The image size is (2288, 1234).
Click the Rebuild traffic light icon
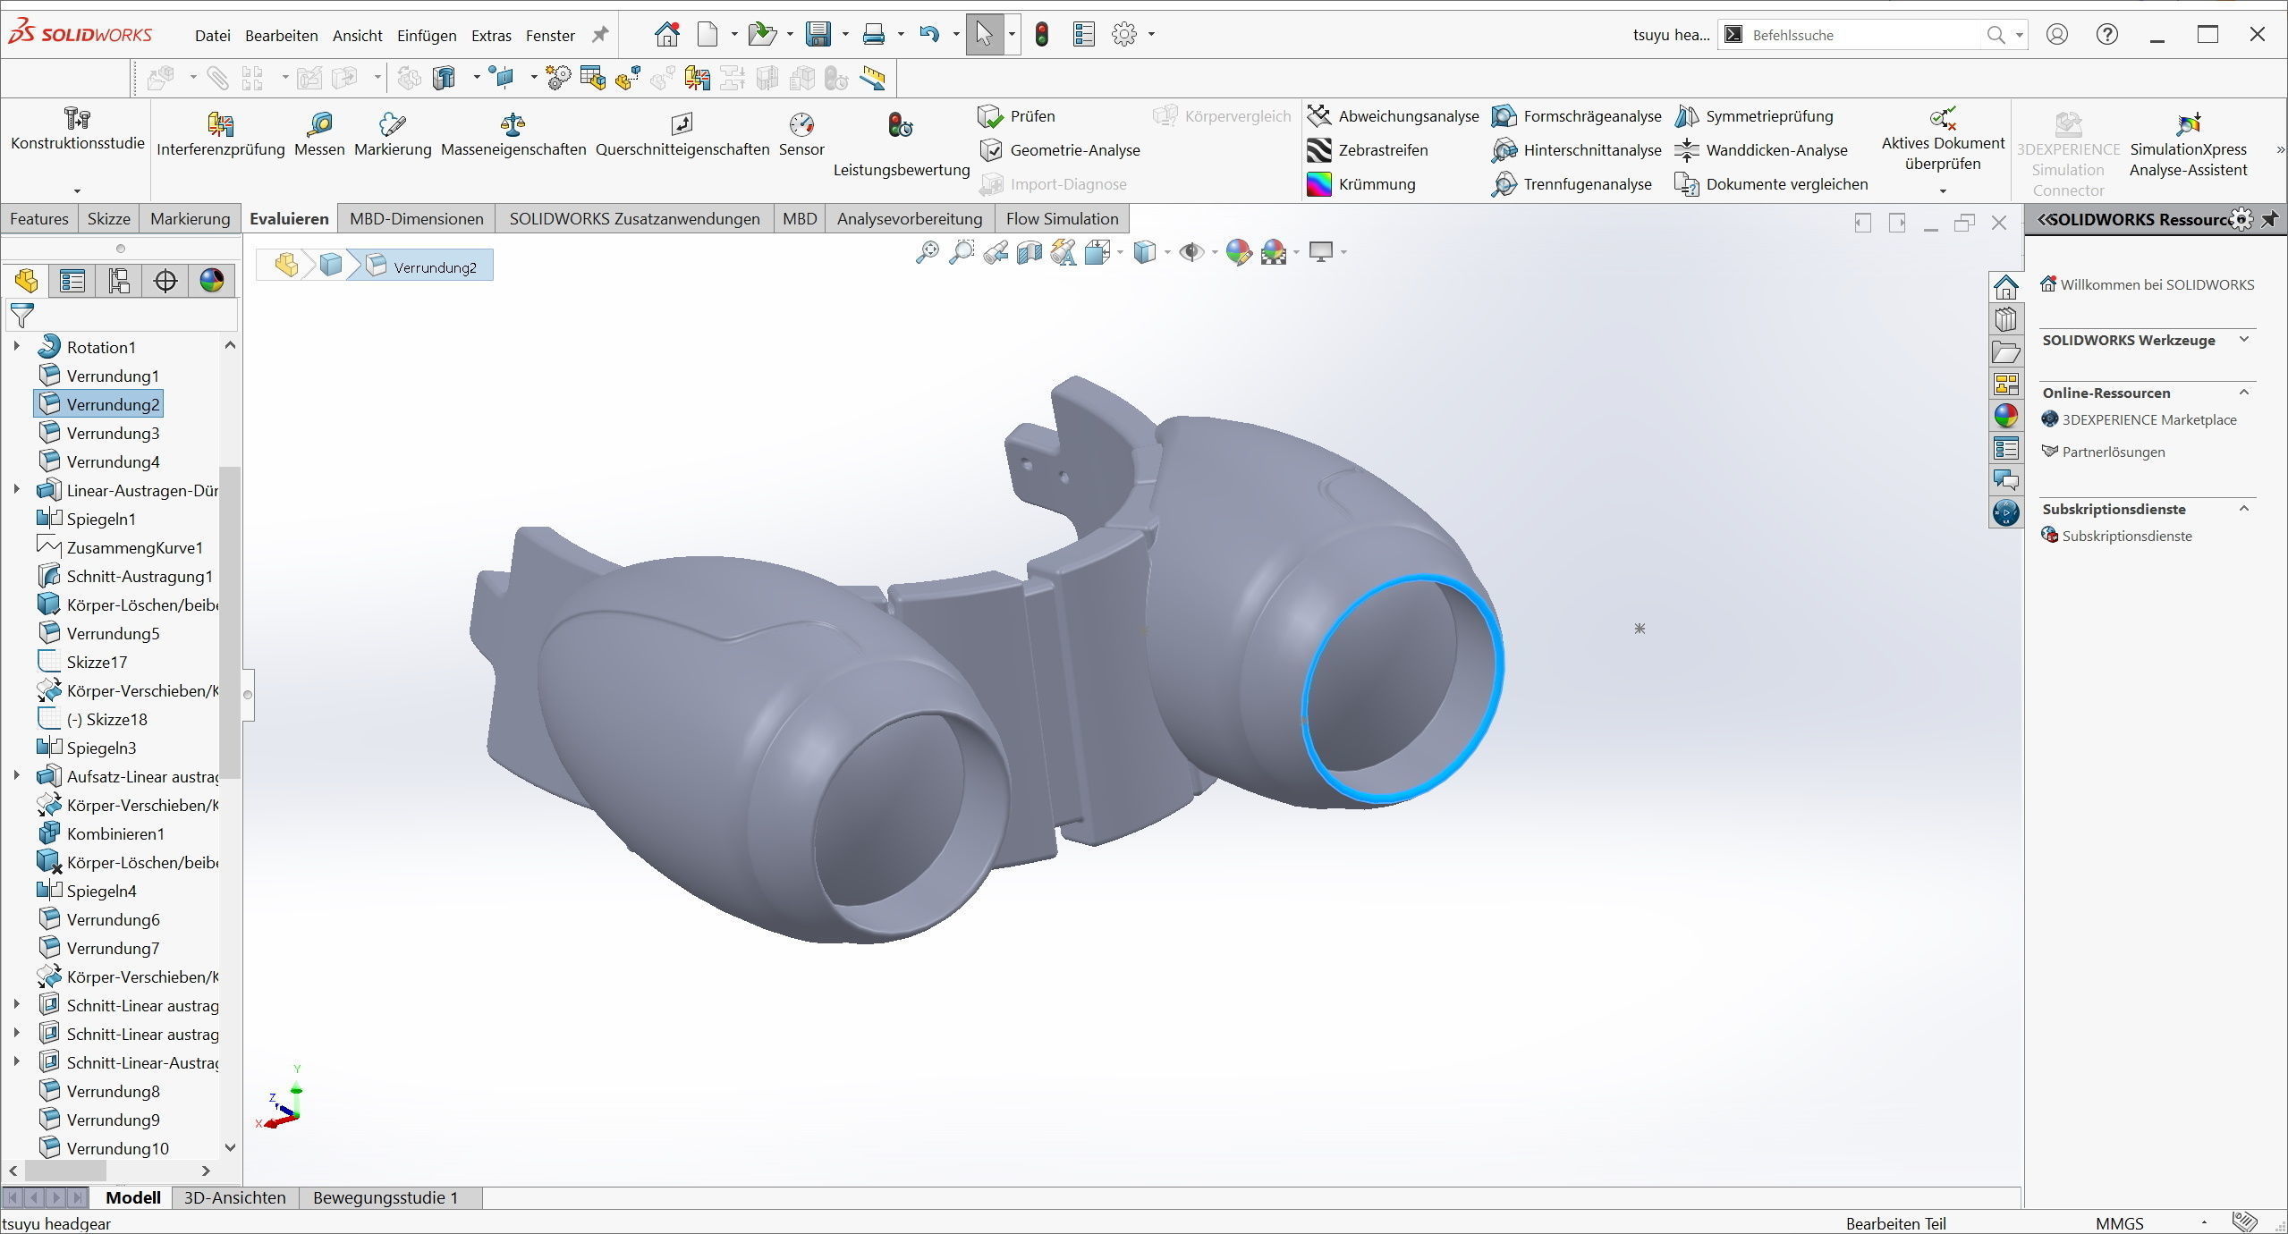[x=1041, y=35]
